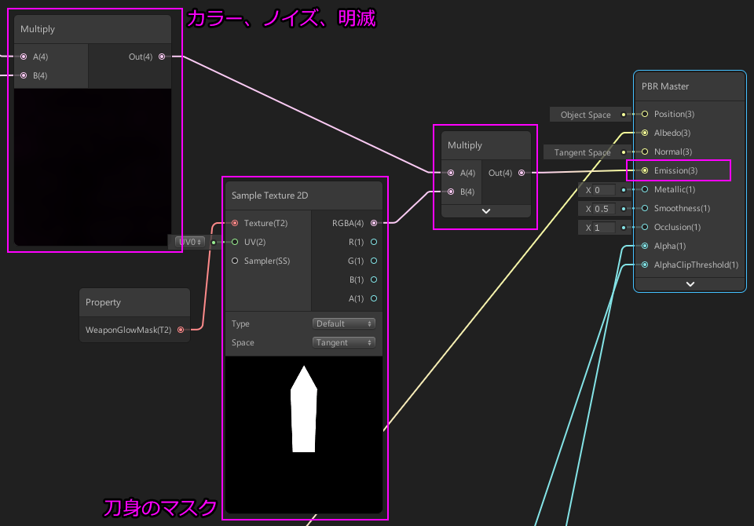Click the UV(2) input port
This screenshot has height=526, width=754.
235,242
